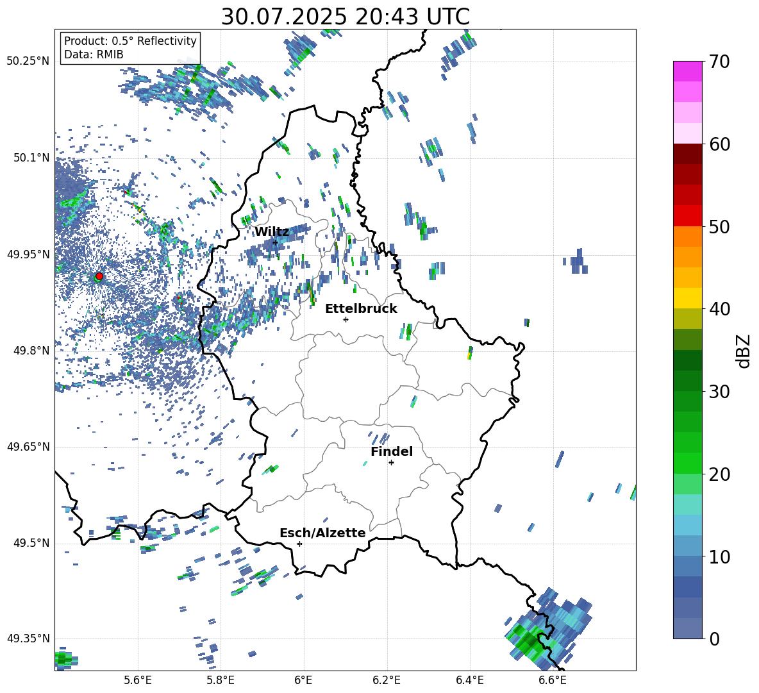This screenshot has width=759, height=693.
Task: Click the 50.25°N latitude tick label
Action: [28, 62]
